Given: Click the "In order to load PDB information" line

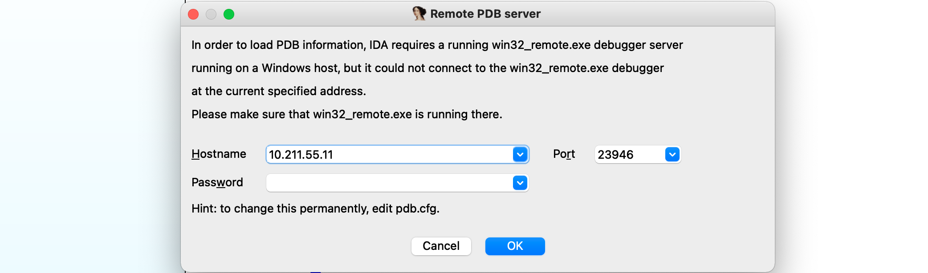Looking at the screenshot, I should (437, 45).
